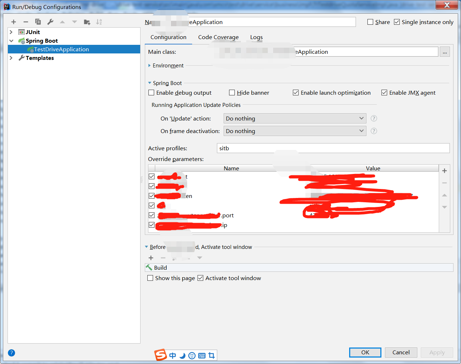
Task: Sort configurations alphabetically
Action: [x=99, y=22]
